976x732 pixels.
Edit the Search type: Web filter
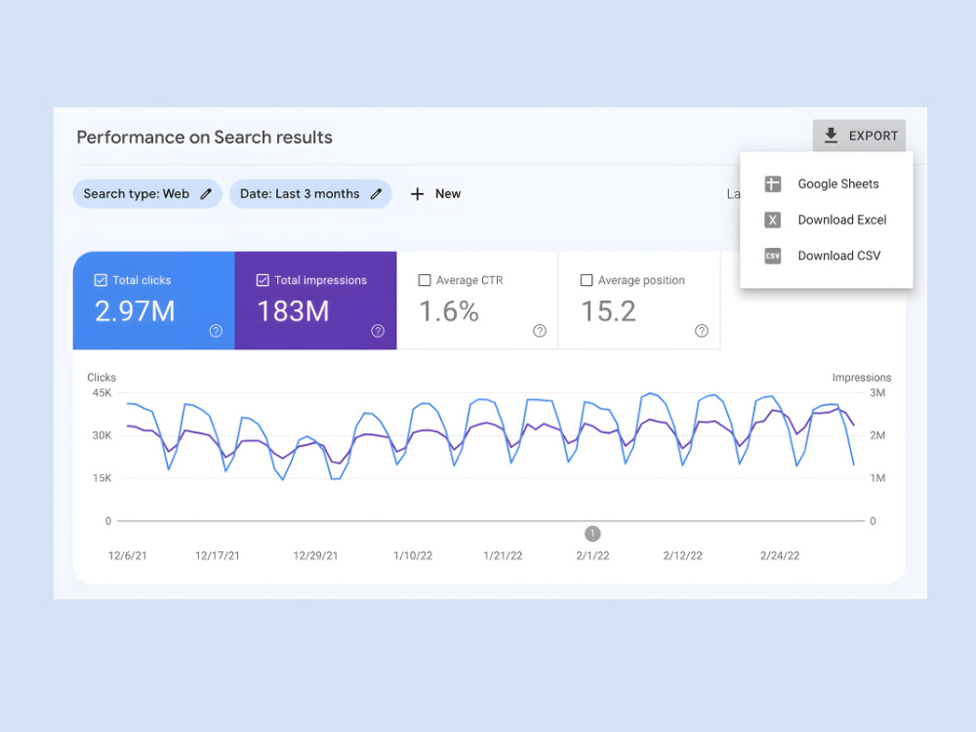click(x=147, y=193)
